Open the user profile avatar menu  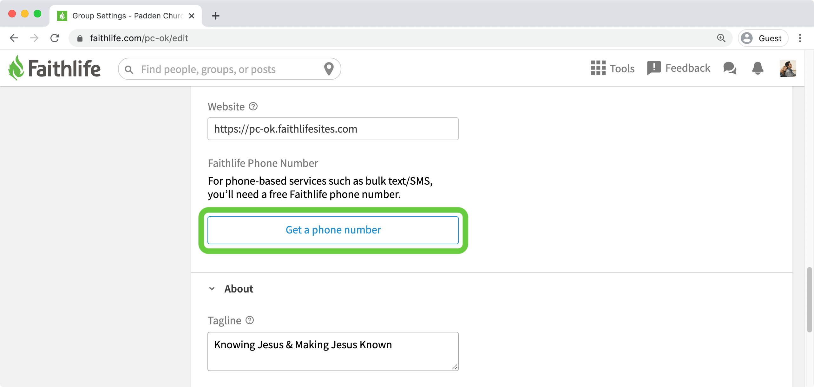(788, 69)
